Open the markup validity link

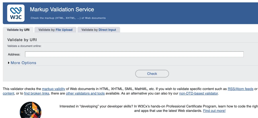tap(53, 89)
